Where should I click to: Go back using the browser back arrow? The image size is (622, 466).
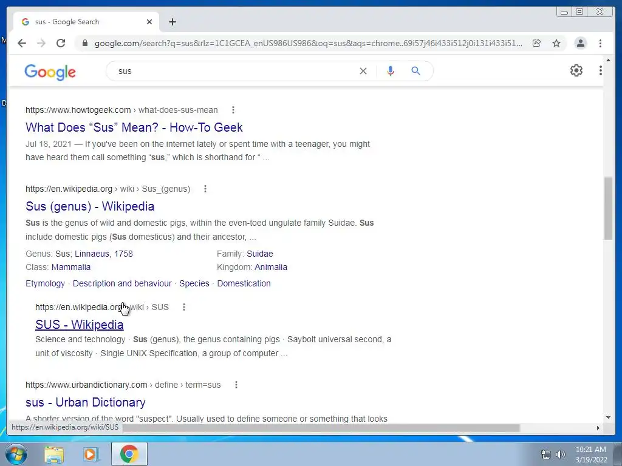22,43
